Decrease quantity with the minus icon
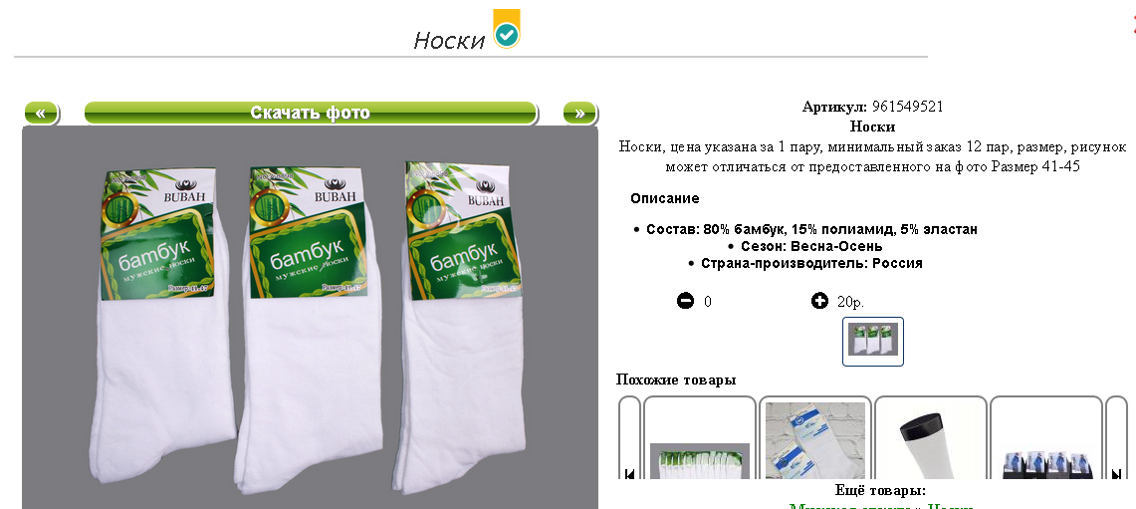 point(685,300)
